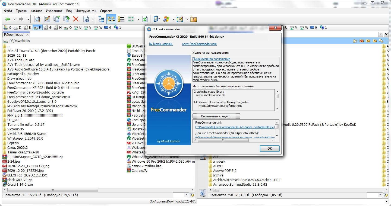Open the Каталог menu
This screenshot has height=206, width=391.
pos(36,11)
